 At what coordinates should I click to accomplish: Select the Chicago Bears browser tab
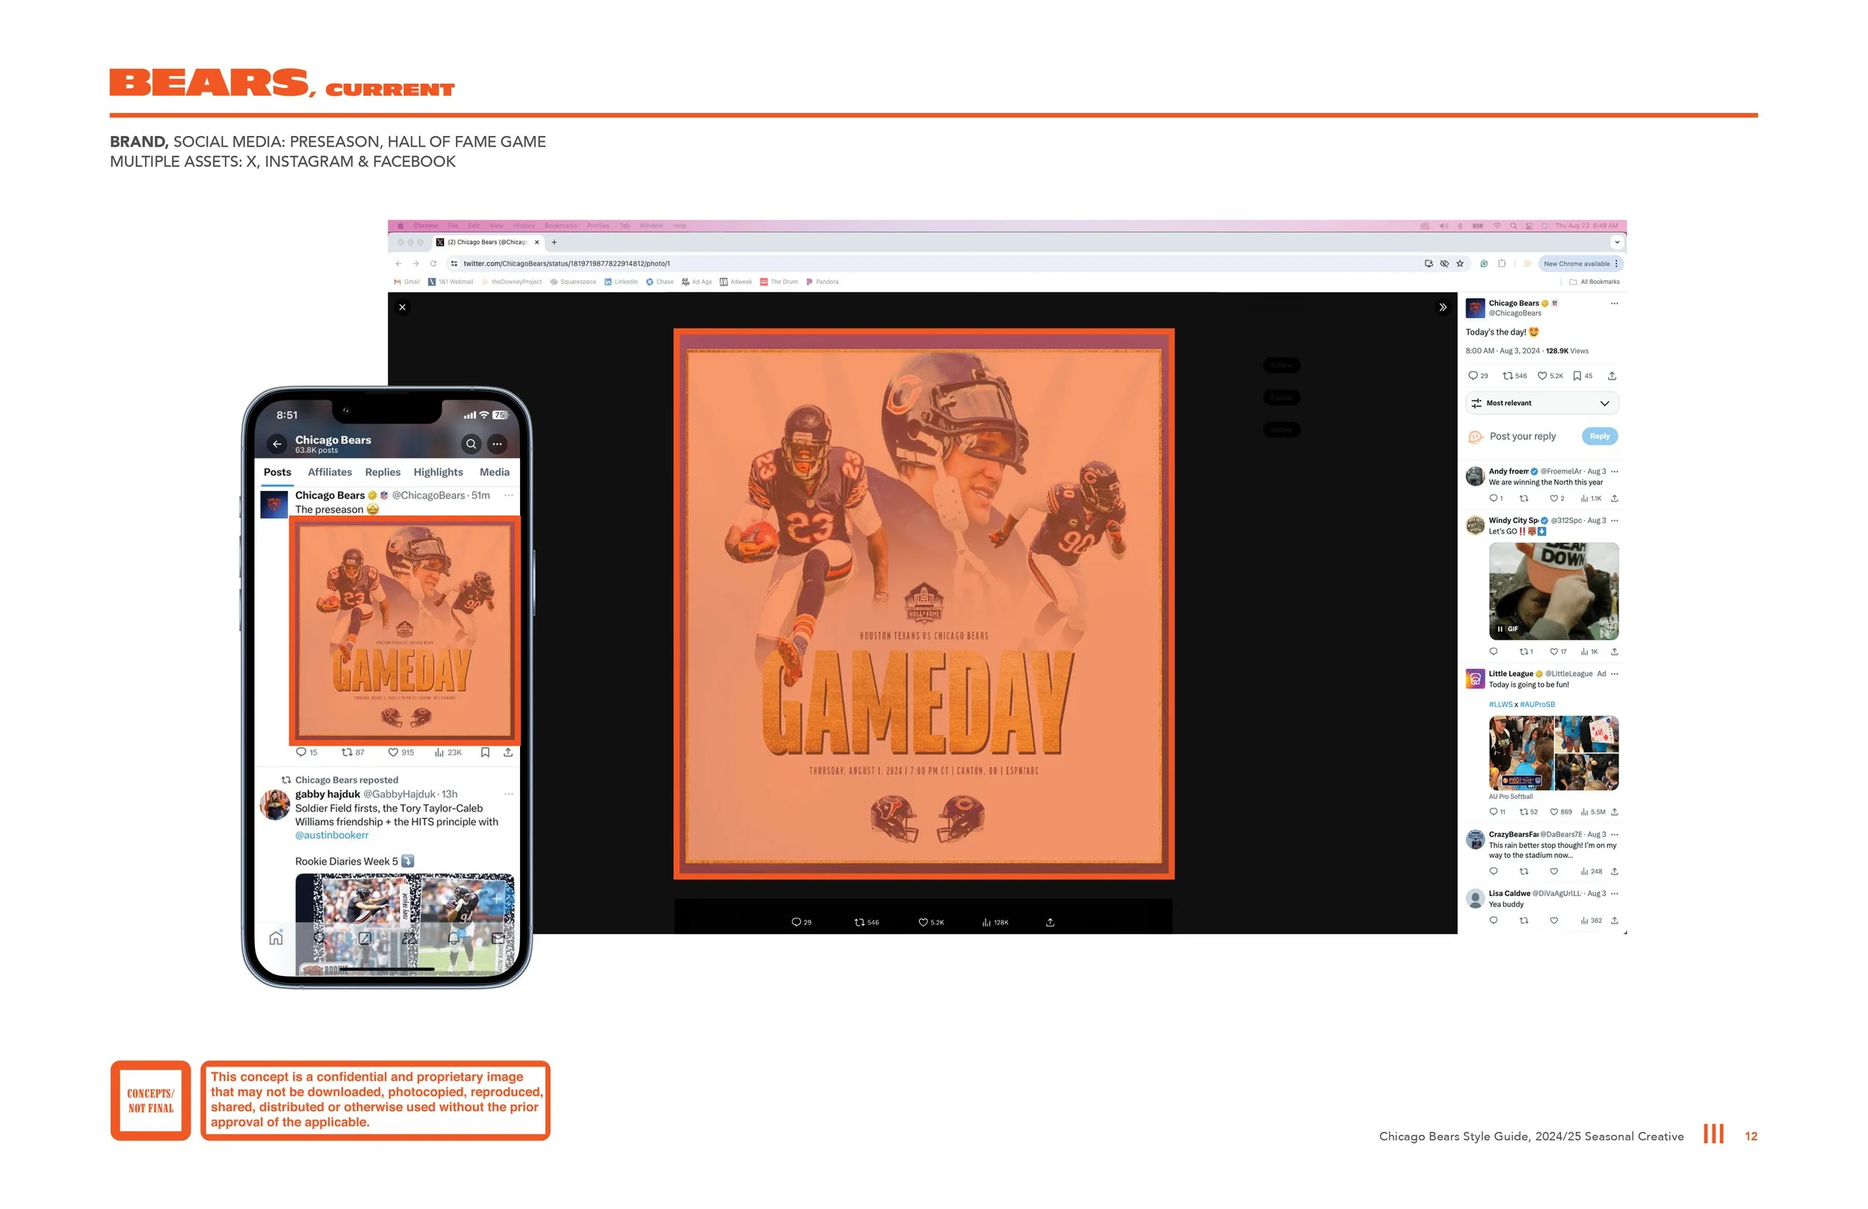[488, 243]
